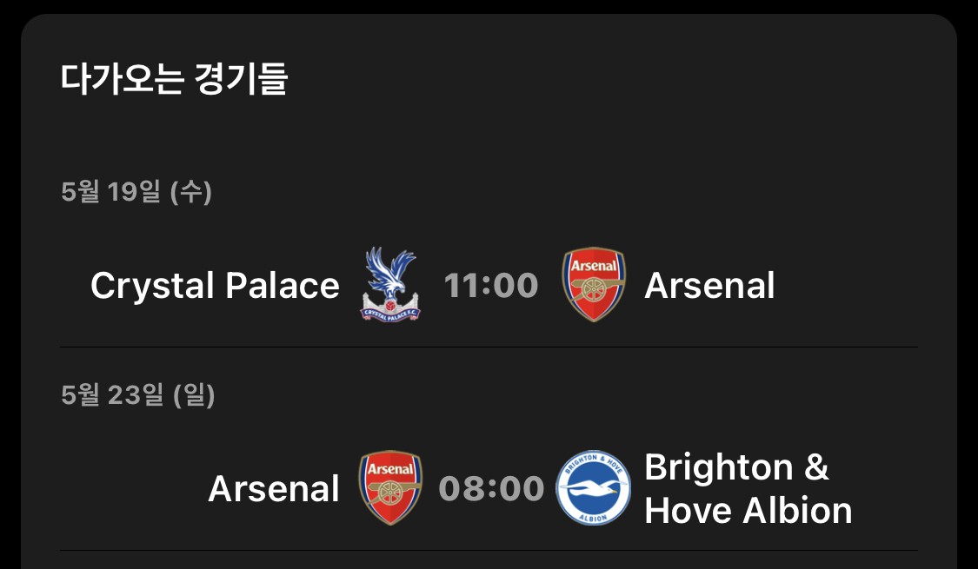978x569 pixels.
Task: Select the CRYSTAL PALACE F.C. ribbon on crest
Action: (x=390, y=312)
